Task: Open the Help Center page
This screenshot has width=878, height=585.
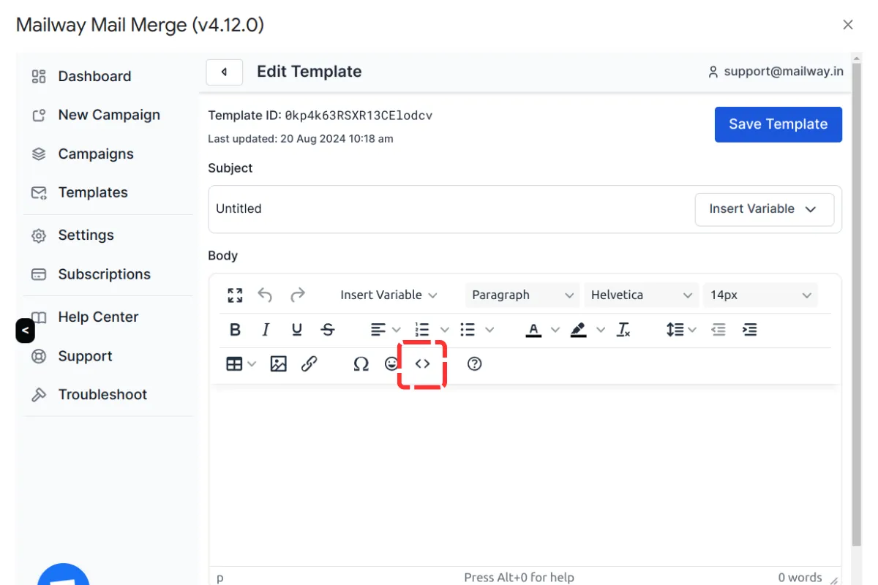Action: coord(97,317)
